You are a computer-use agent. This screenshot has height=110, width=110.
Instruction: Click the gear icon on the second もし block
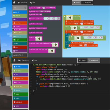point(66,43)
